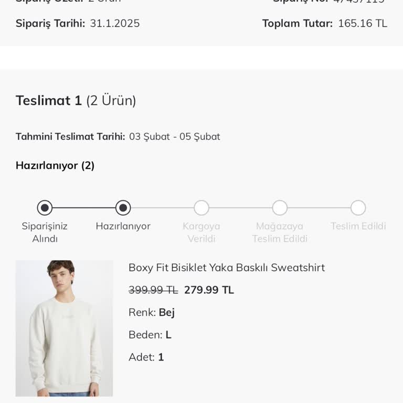Click the Tahmini Teslimat Tarihi date range
403x403 pixels.
click(x=174, y=137)
